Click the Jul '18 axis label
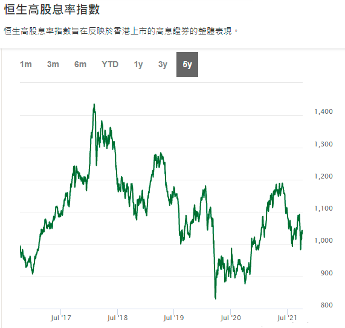This screenshot has height=328, width=345. [117, 318]
